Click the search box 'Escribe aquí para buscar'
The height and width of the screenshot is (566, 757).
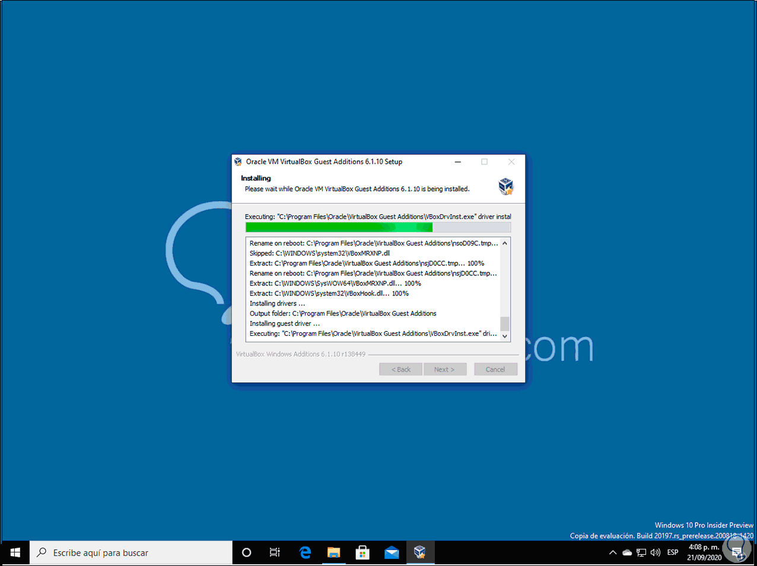[x=131, y=552]
